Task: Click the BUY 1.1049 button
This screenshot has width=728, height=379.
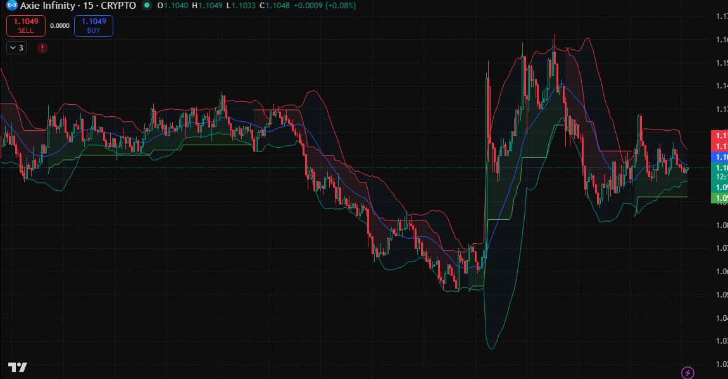Action: [x=94, y=25]
